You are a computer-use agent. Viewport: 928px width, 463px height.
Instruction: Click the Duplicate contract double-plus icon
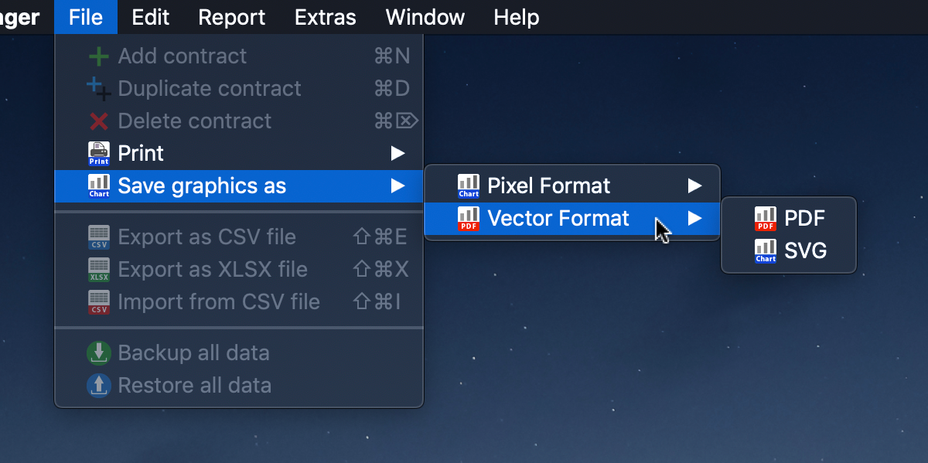click(x=99, y=89)
